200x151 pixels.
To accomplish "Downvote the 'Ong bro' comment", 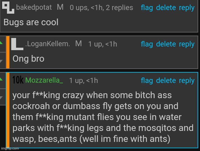I will click(x=1, y=61).
